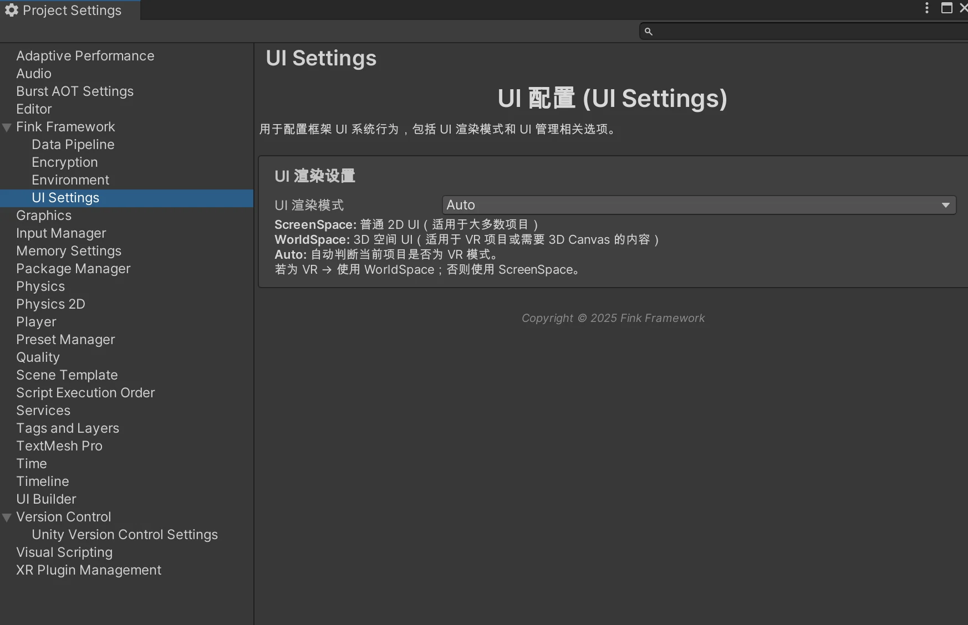Screen dimensions: 968x625
Task: Click the magnifier icon in search box
Action: coord(648,32)
